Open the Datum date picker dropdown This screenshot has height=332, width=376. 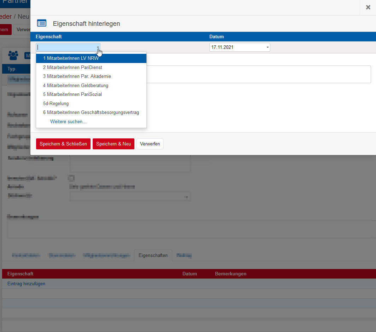(x=267, y=47)
